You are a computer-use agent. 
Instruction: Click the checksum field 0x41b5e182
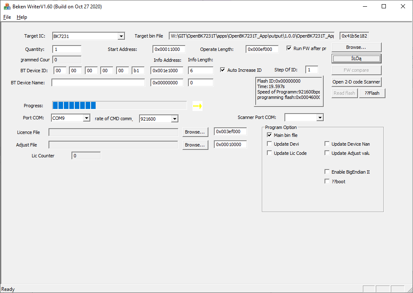(x=354, y=36)
